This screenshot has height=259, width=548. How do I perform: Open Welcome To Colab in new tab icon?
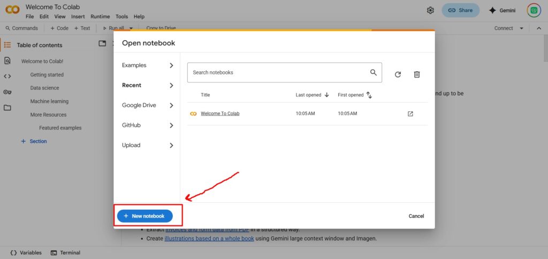tap(410, 114)
